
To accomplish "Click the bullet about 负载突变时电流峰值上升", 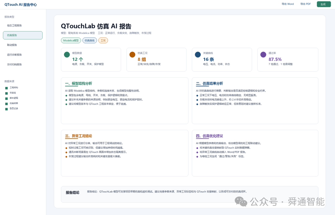I will point(224,100).
